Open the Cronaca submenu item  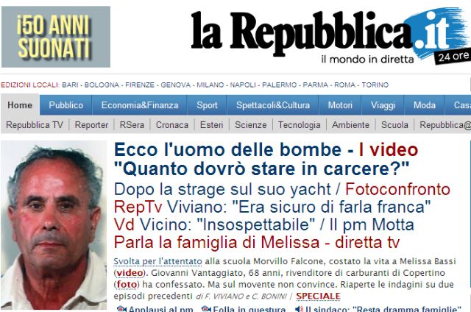(x=172, y=125)
